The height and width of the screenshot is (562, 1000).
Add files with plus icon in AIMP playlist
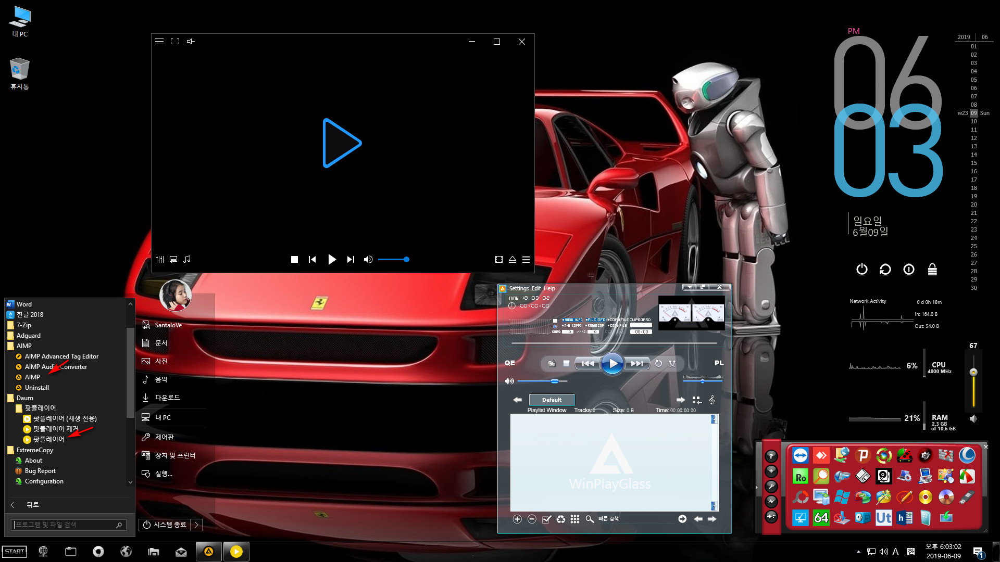pyautogui.click(x=517, y=519)
